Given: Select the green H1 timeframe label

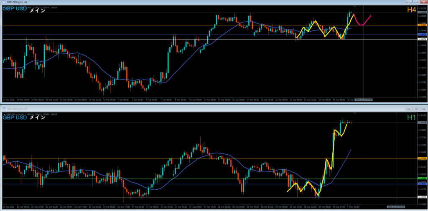Looking at the screenshot, I should pos(411,117).
